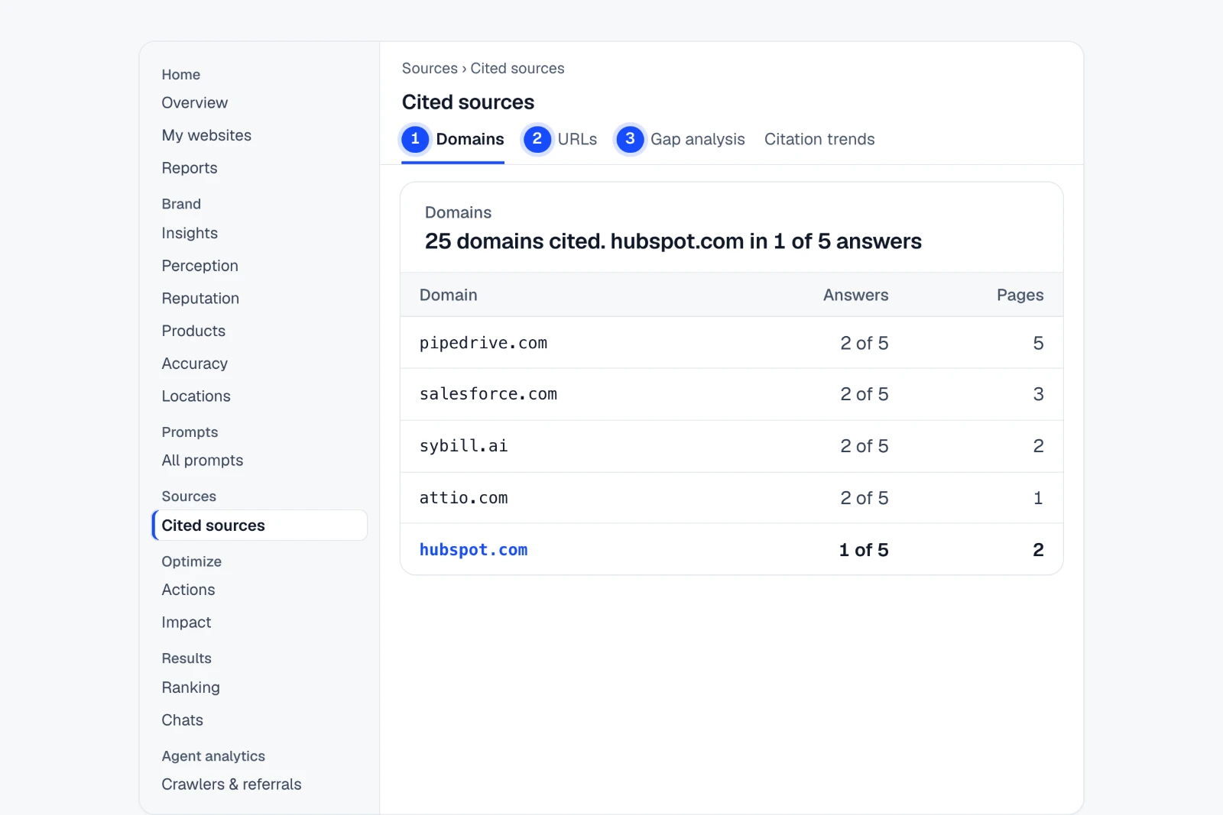Select Perception in the sidebar
Viewport: 1223px width, 815px height.
[200, 266]
